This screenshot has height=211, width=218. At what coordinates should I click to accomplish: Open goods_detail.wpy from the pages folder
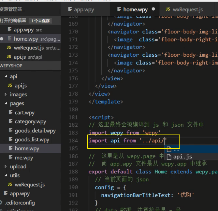pyautogui.click(x=35, y=131)
